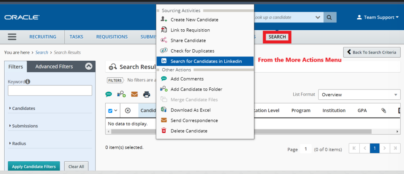404x174 pixels.
Task: Click the next page arrow button
Action: tap(384, 148)
